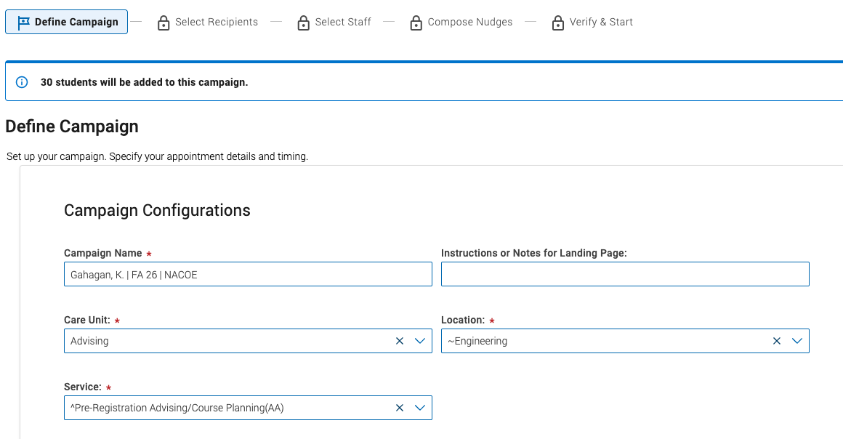Click the lock icon beside Verify & Start
This screenshot has width=843, height=439.
point(558,23)
